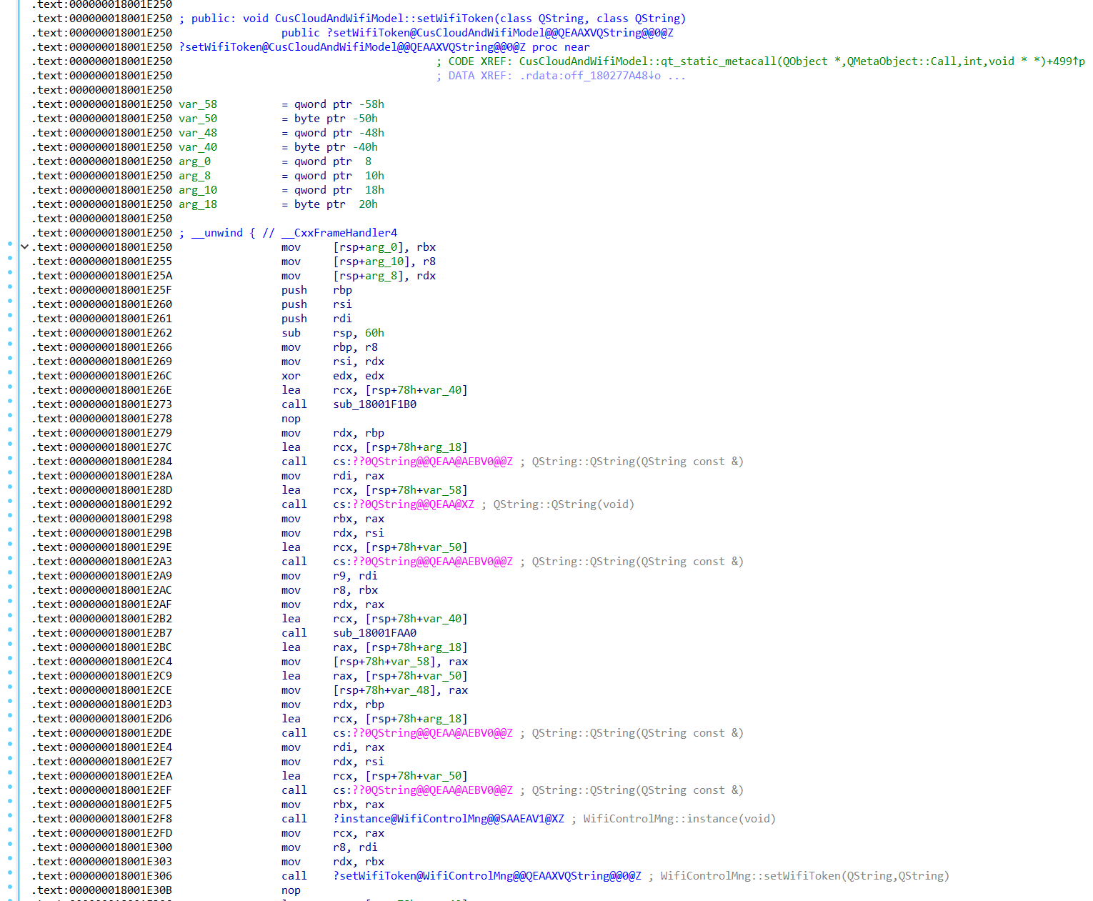Select arg_18 stack variable definition
This screenshot has width=1093, height=901.
click(x=198, y=204)
